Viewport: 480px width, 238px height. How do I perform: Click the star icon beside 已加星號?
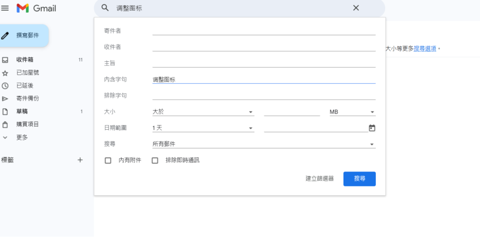click(5, 73)
